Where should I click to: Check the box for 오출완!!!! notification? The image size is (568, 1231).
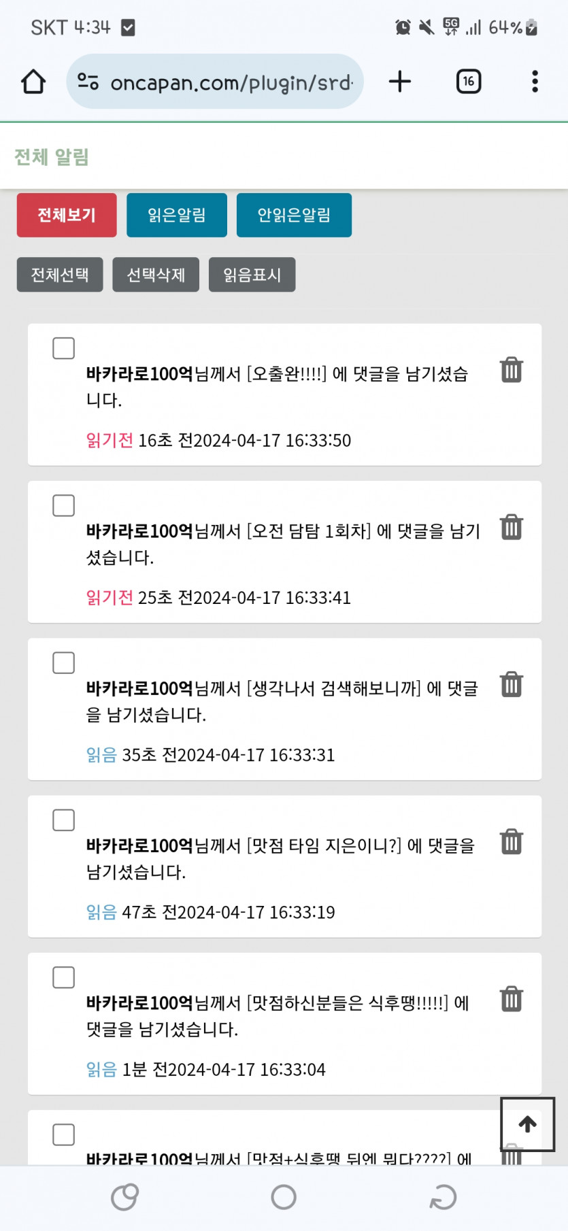64,348
